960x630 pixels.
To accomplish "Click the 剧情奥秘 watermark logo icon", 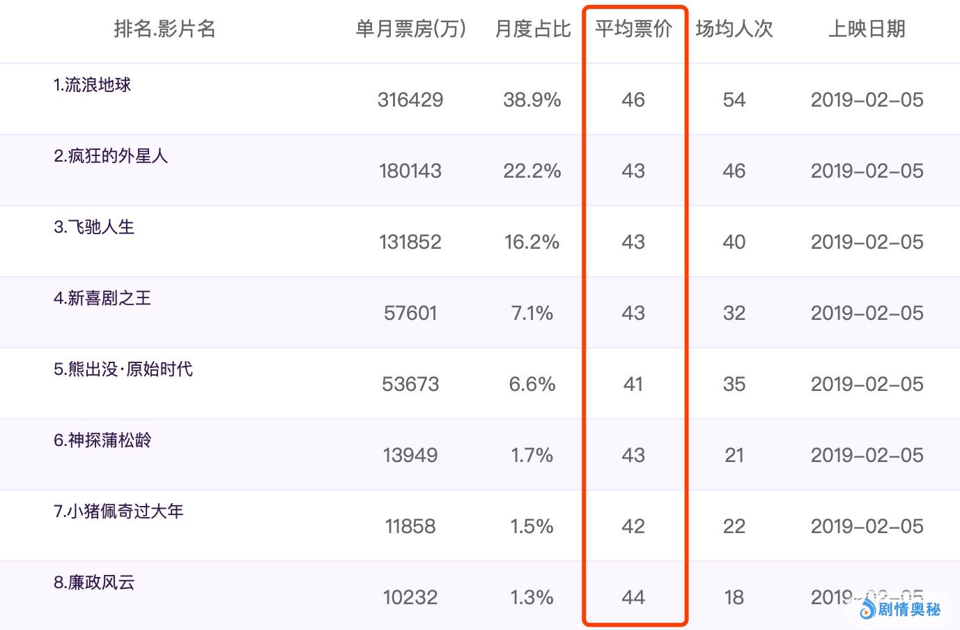I will 867,610.
